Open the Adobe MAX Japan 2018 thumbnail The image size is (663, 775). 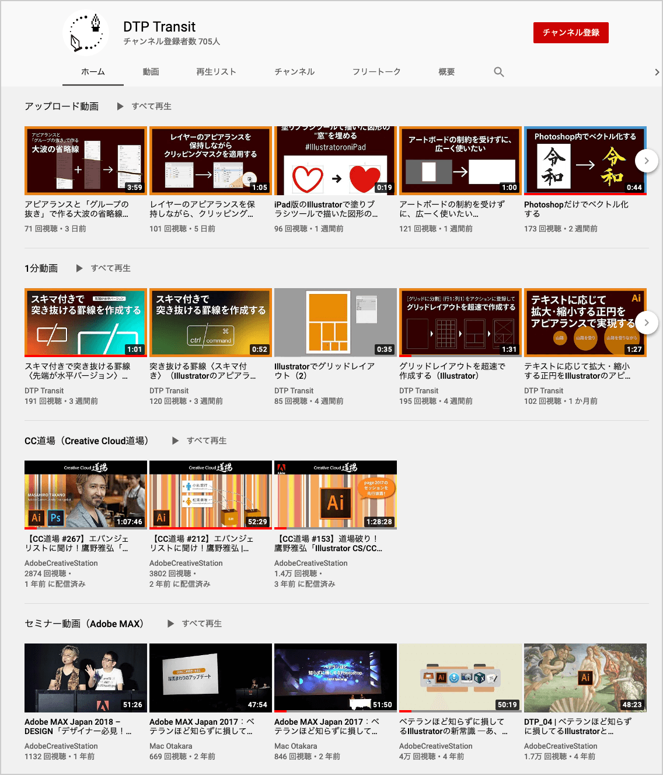click(x=85, y=678)
